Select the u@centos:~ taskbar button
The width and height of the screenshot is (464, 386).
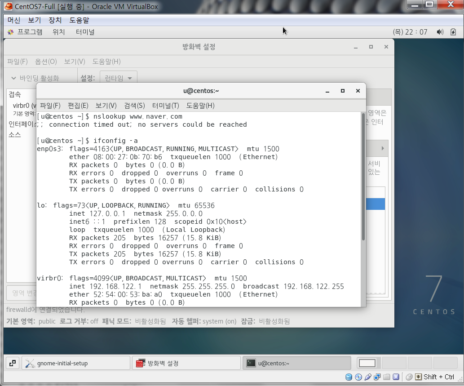pos(297,363)
